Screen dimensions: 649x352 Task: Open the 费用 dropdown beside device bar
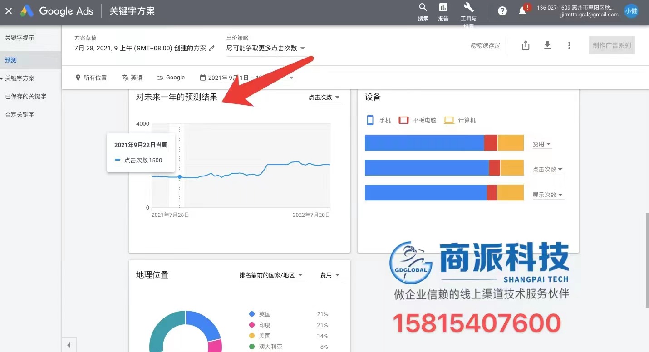pos(542,144)
